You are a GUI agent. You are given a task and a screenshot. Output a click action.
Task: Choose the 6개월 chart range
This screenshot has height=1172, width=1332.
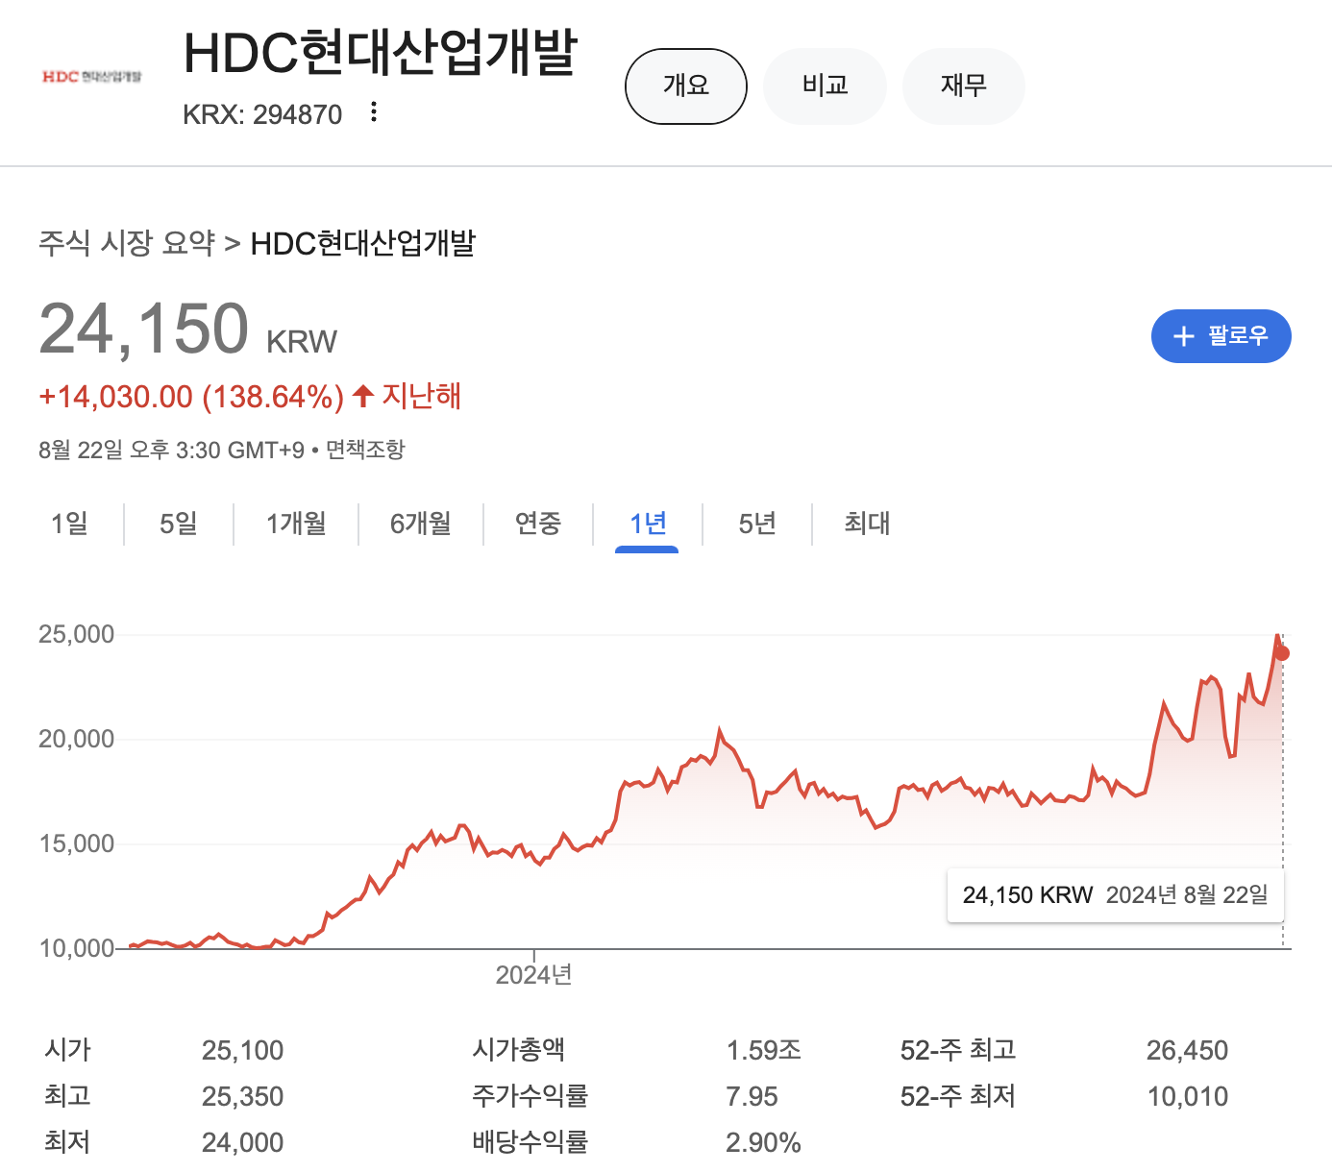(x=421, y=524)
